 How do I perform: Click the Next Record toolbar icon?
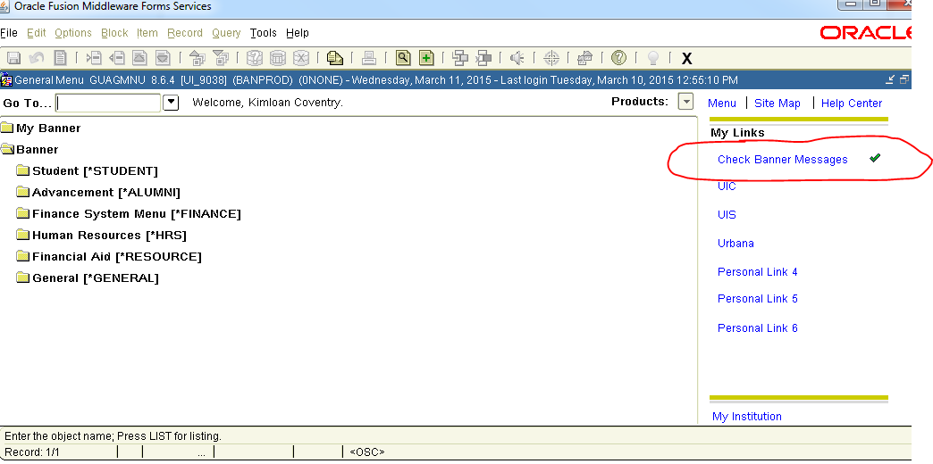tap(163, 58)
